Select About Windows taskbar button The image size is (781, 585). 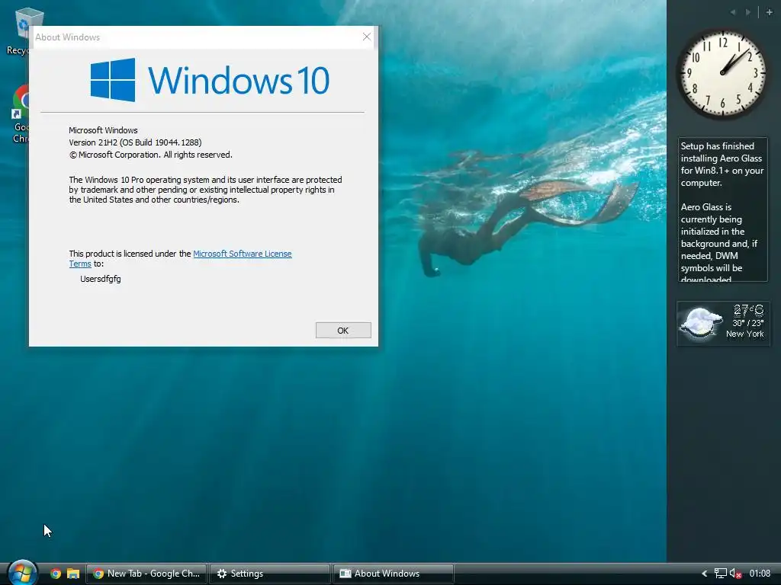tap(393, 574)
